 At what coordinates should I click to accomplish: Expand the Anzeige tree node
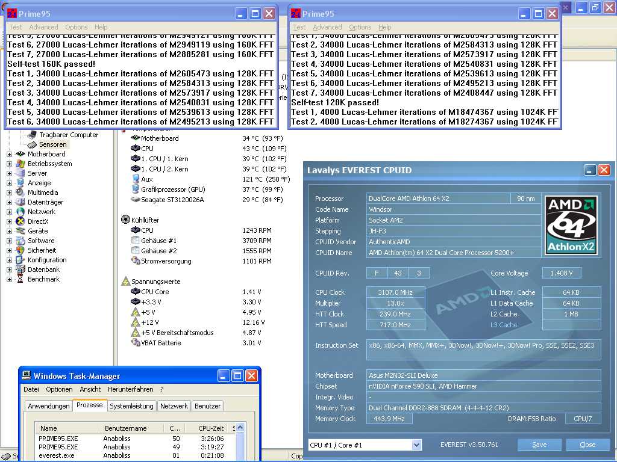[x=9, y=183]
